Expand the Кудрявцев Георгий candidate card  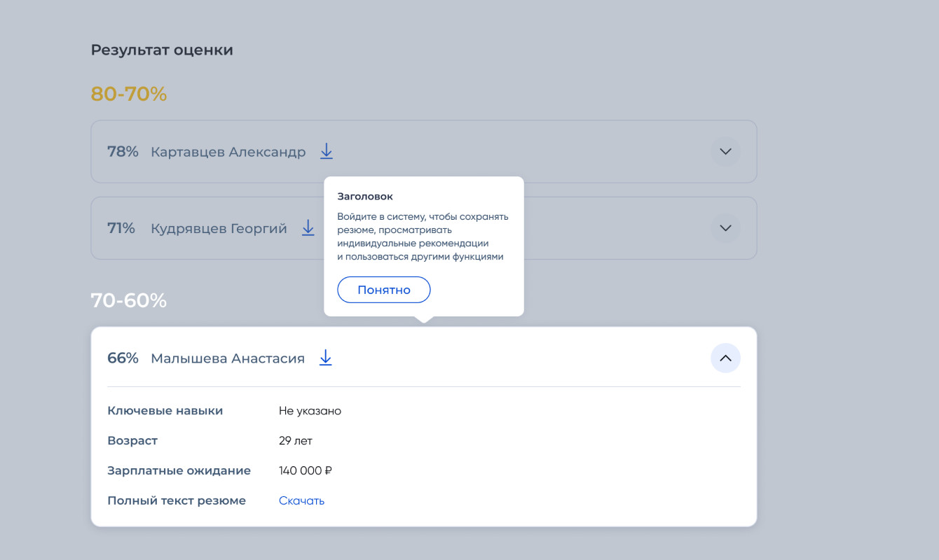pyautogui.click(x=725, y=228)
